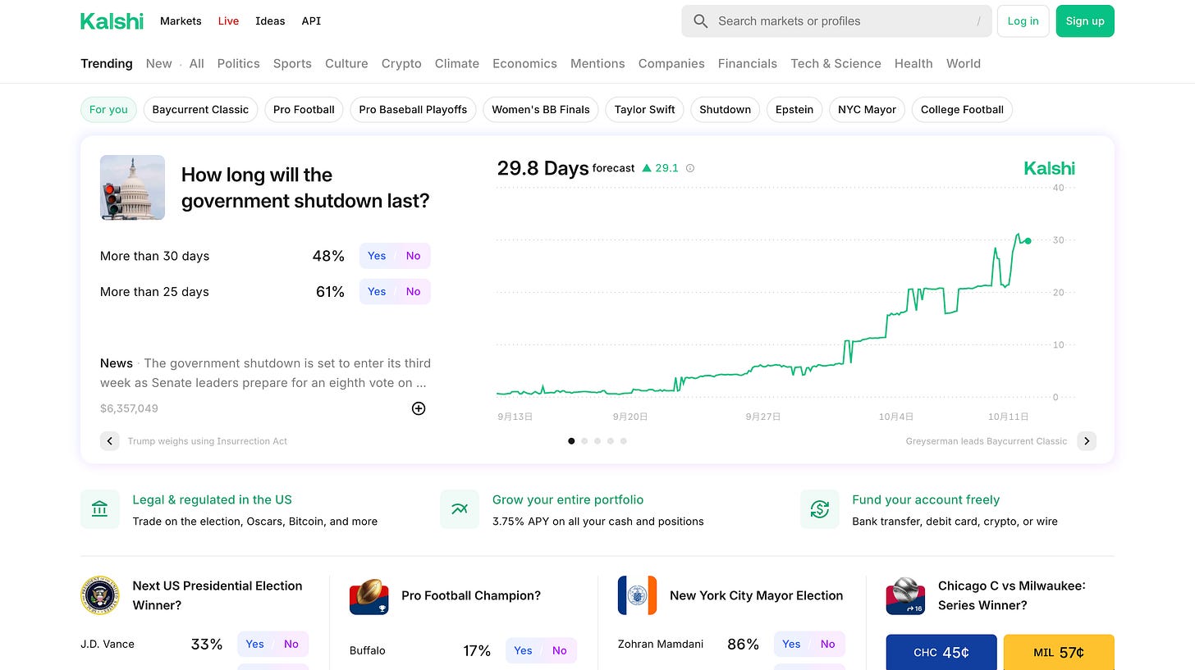The image size is (1195, 670).
Task: Select the third carousel dot
Action: click(x=597, y=441)
